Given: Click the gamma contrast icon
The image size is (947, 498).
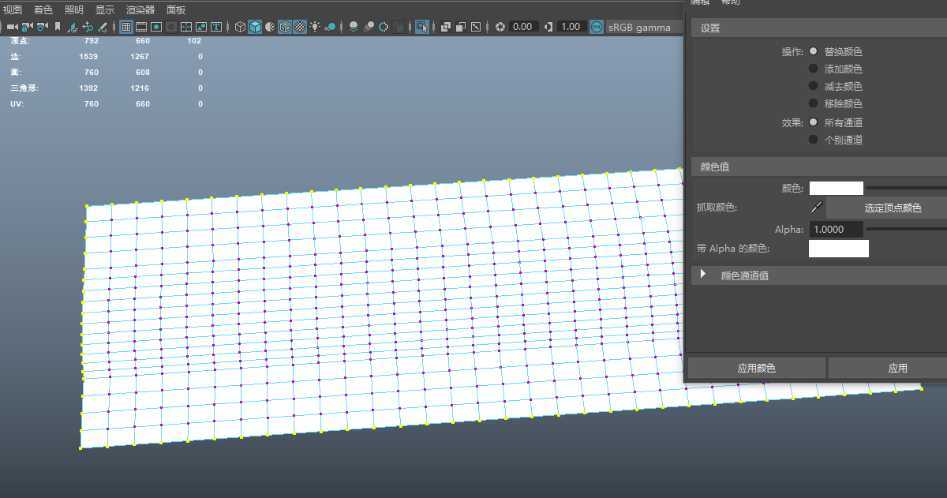Looking at the screenshot, I should 548,27.
